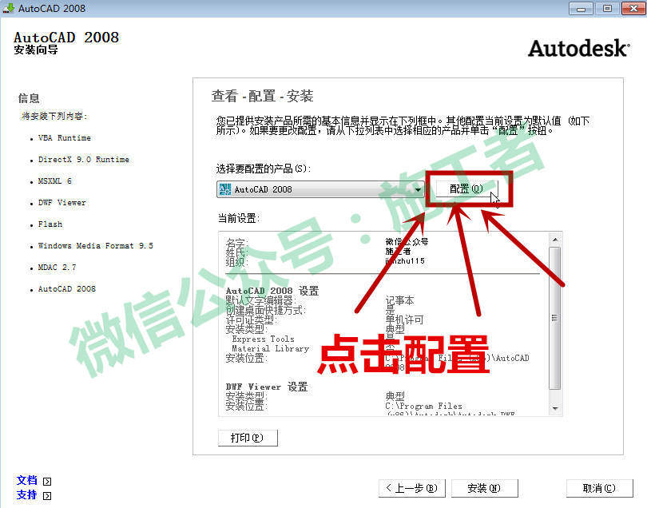The width and height of the screenshot is (647, 508).
Task: Open the AutoCAD 2008 product dropdown
Action: click(x=320, y=189)
